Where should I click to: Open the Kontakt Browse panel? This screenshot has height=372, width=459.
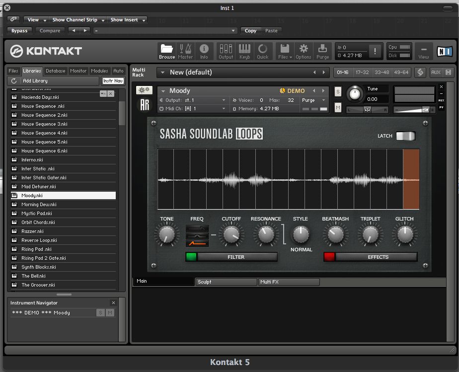[x=167, y=51]
